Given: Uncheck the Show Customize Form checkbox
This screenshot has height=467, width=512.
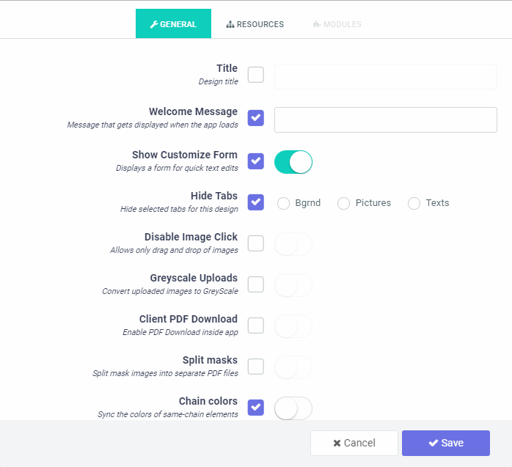Looking at the screenshot, I should (256, 161).
